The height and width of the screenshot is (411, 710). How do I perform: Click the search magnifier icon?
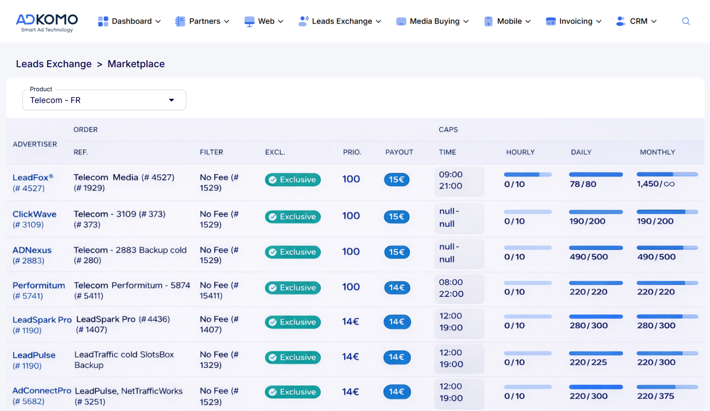click(x=686, y=21)
